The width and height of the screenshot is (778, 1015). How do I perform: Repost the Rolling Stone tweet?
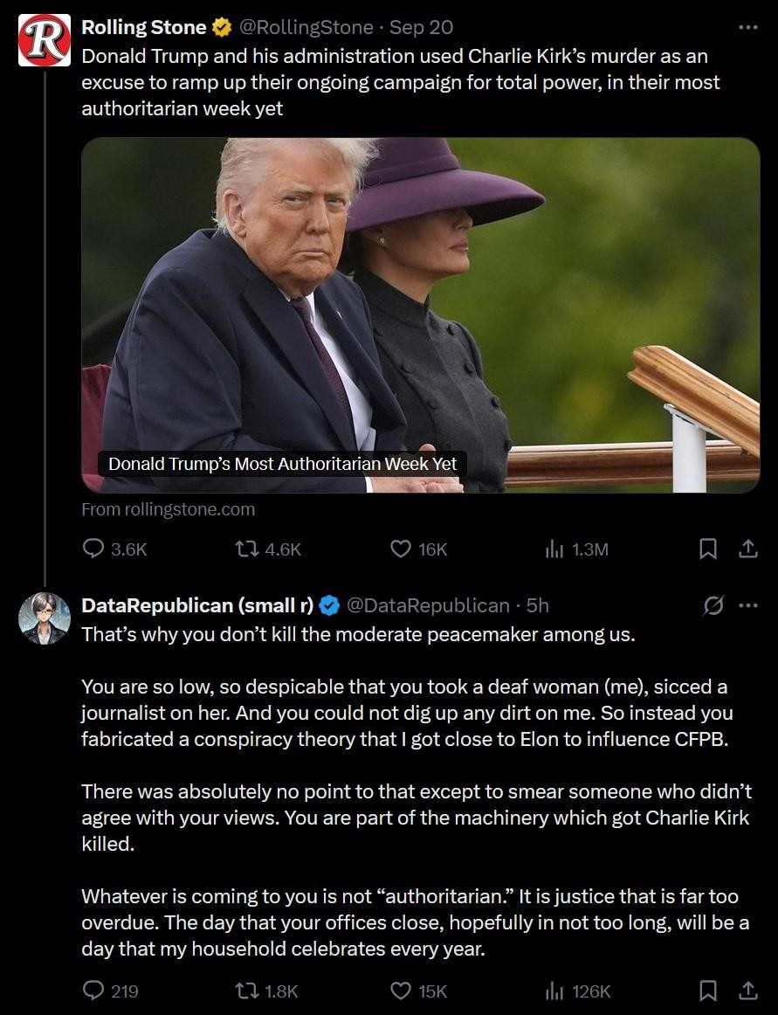pyautogui.click(x=267, y=549)
